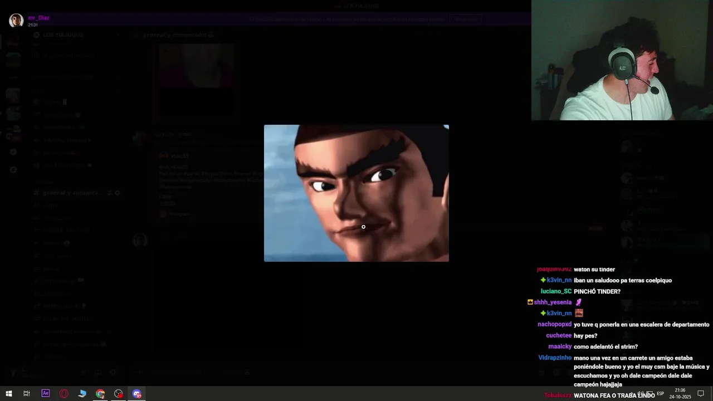Click username shhh_yesenia in chat
The width and height of the screenshot is (713, 401).
pos(553,302)
